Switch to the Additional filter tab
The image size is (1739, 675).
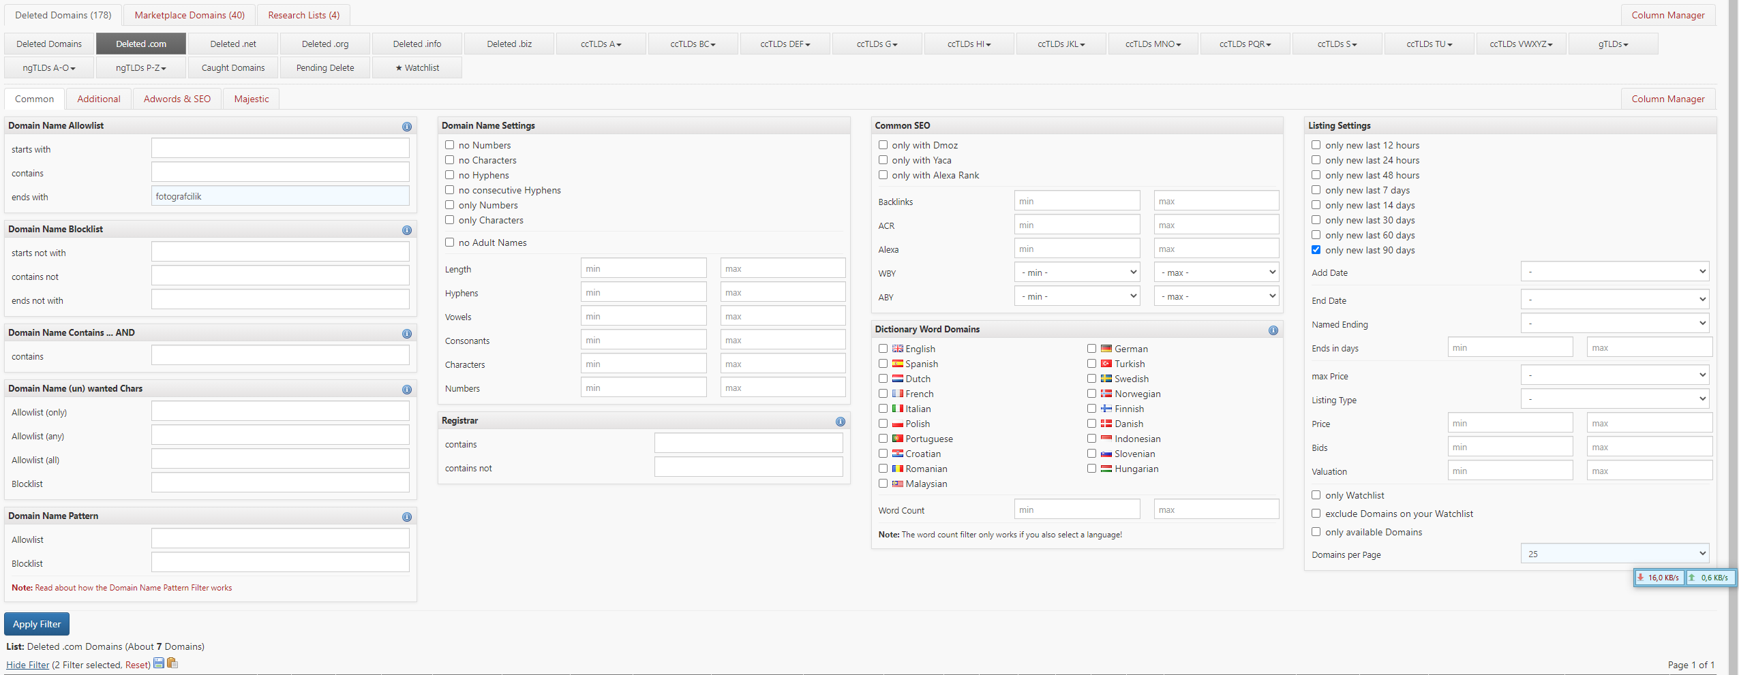[x=99, y=99]
